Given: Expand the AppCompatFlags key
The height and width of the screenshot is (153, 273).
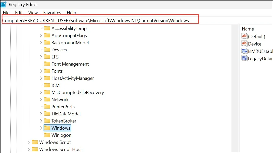Looking at the screenshot, I should point(41,35).
